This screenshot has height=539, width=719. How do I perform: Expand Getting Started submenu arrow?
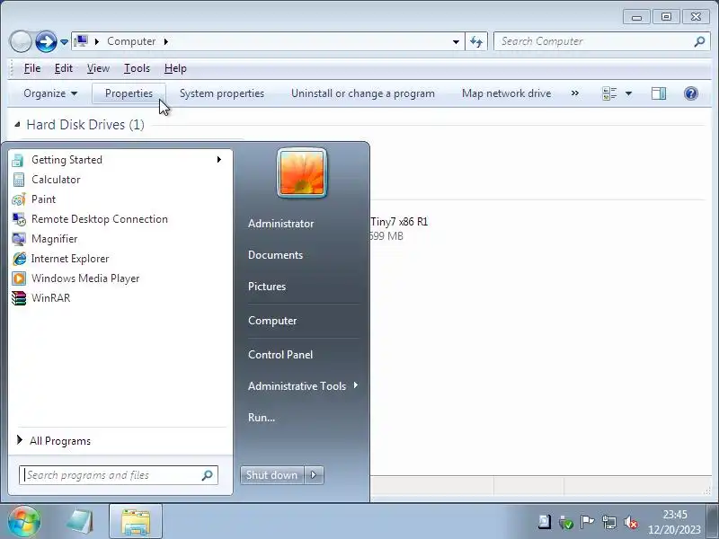coord(219,160)
